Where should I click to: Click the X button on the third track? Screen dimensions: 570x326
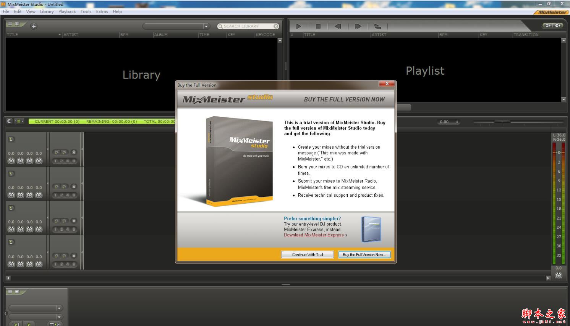click(x=74, y=221)
